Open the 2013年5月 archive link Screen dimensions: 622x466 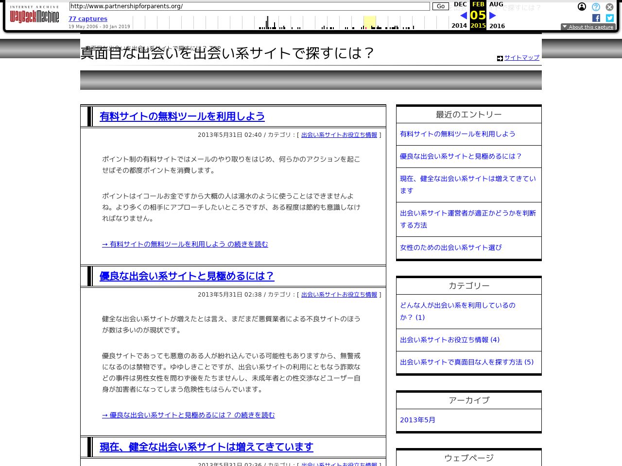417,420
